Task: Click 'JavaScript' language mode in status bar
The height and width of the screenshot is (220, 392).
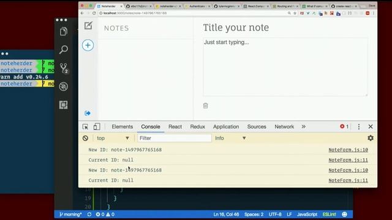Action: [x=307, y=215]
